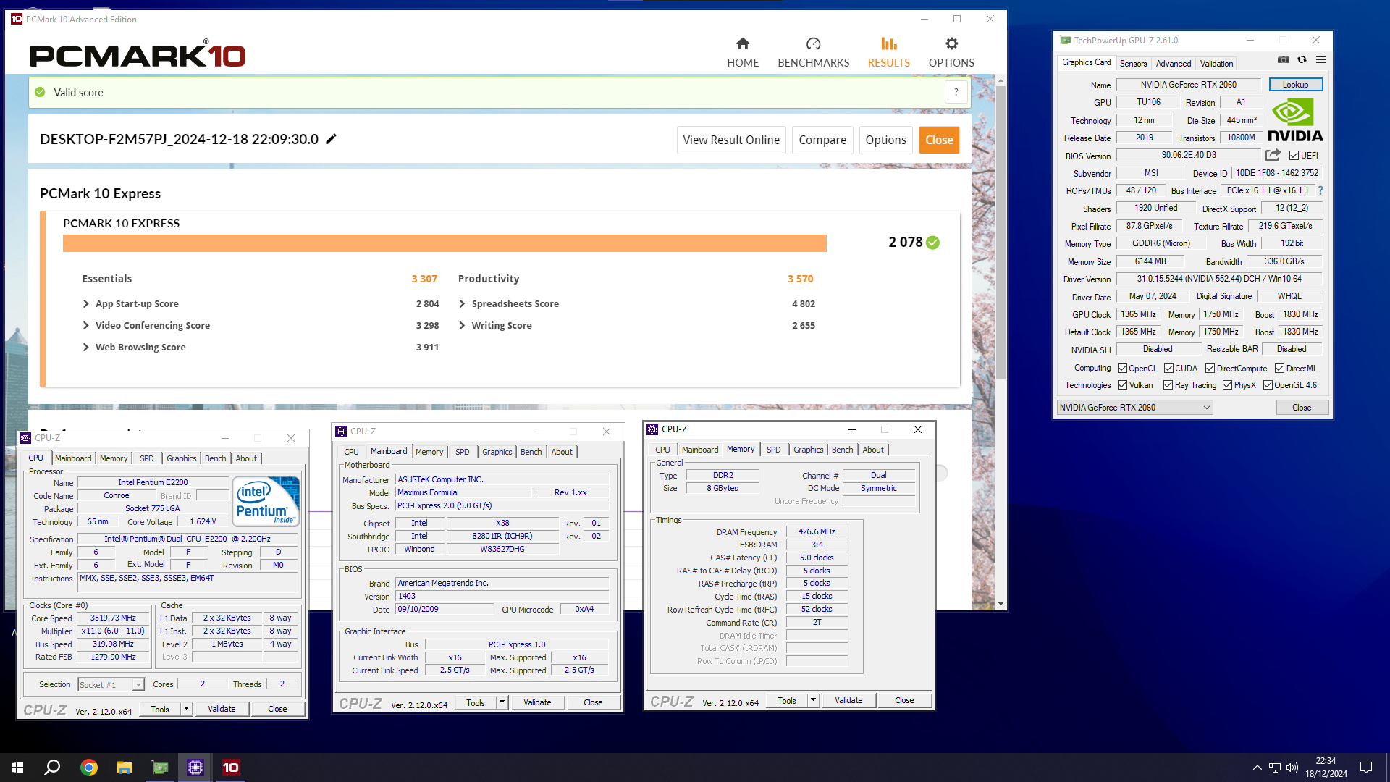
Task: Go to PCMark Home icon
Action: coord(743,43)
